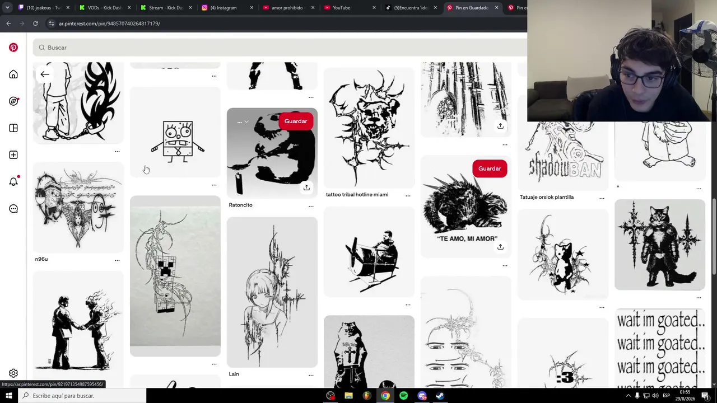This screenshot has height=403, width=717.
Task: Expand the Chrome tab search dropdown
Action: point(7,8)
